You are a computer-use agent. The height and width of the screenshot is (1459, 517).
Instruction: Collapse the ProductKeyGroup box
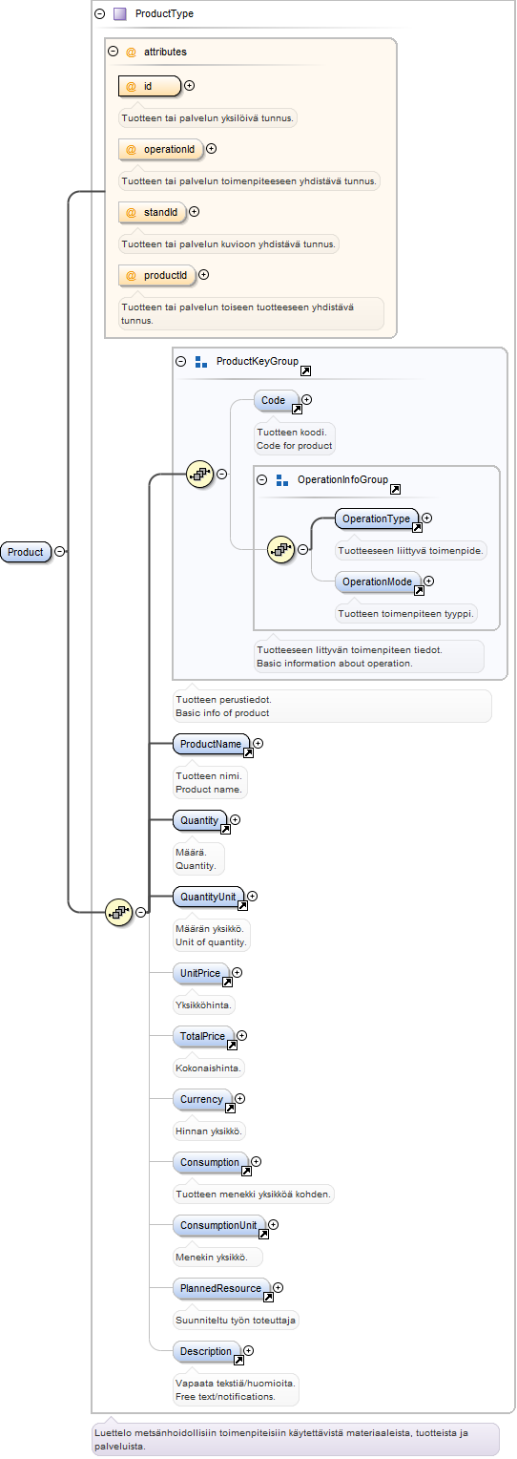pos(181,362)
